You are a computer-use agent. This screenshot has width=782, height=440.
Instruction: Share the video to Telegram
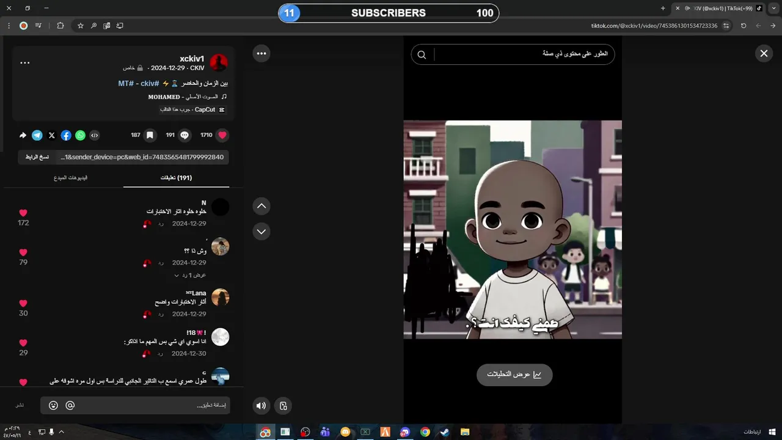tap(37, 135)
